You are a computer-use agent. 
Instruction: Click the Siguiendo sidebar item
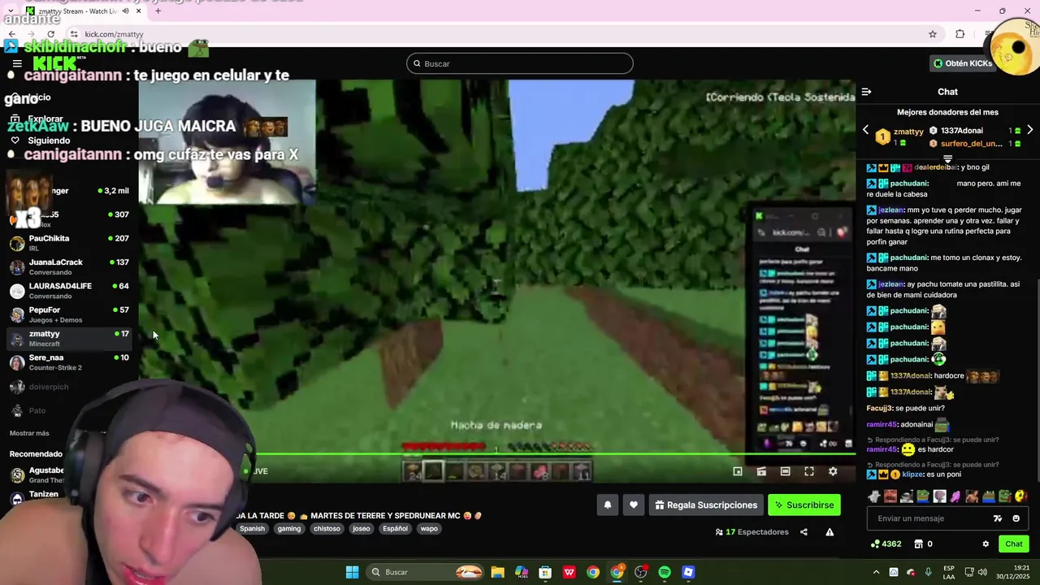pos(49,141)
